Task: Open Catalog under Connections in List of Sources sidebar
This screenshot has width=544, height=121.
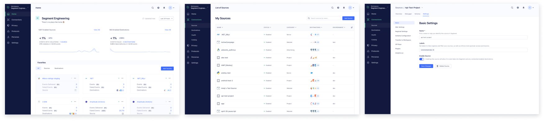Action: 194,40
